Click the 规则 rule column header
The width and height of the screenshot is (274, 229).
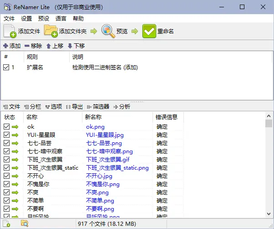point(46,57)
